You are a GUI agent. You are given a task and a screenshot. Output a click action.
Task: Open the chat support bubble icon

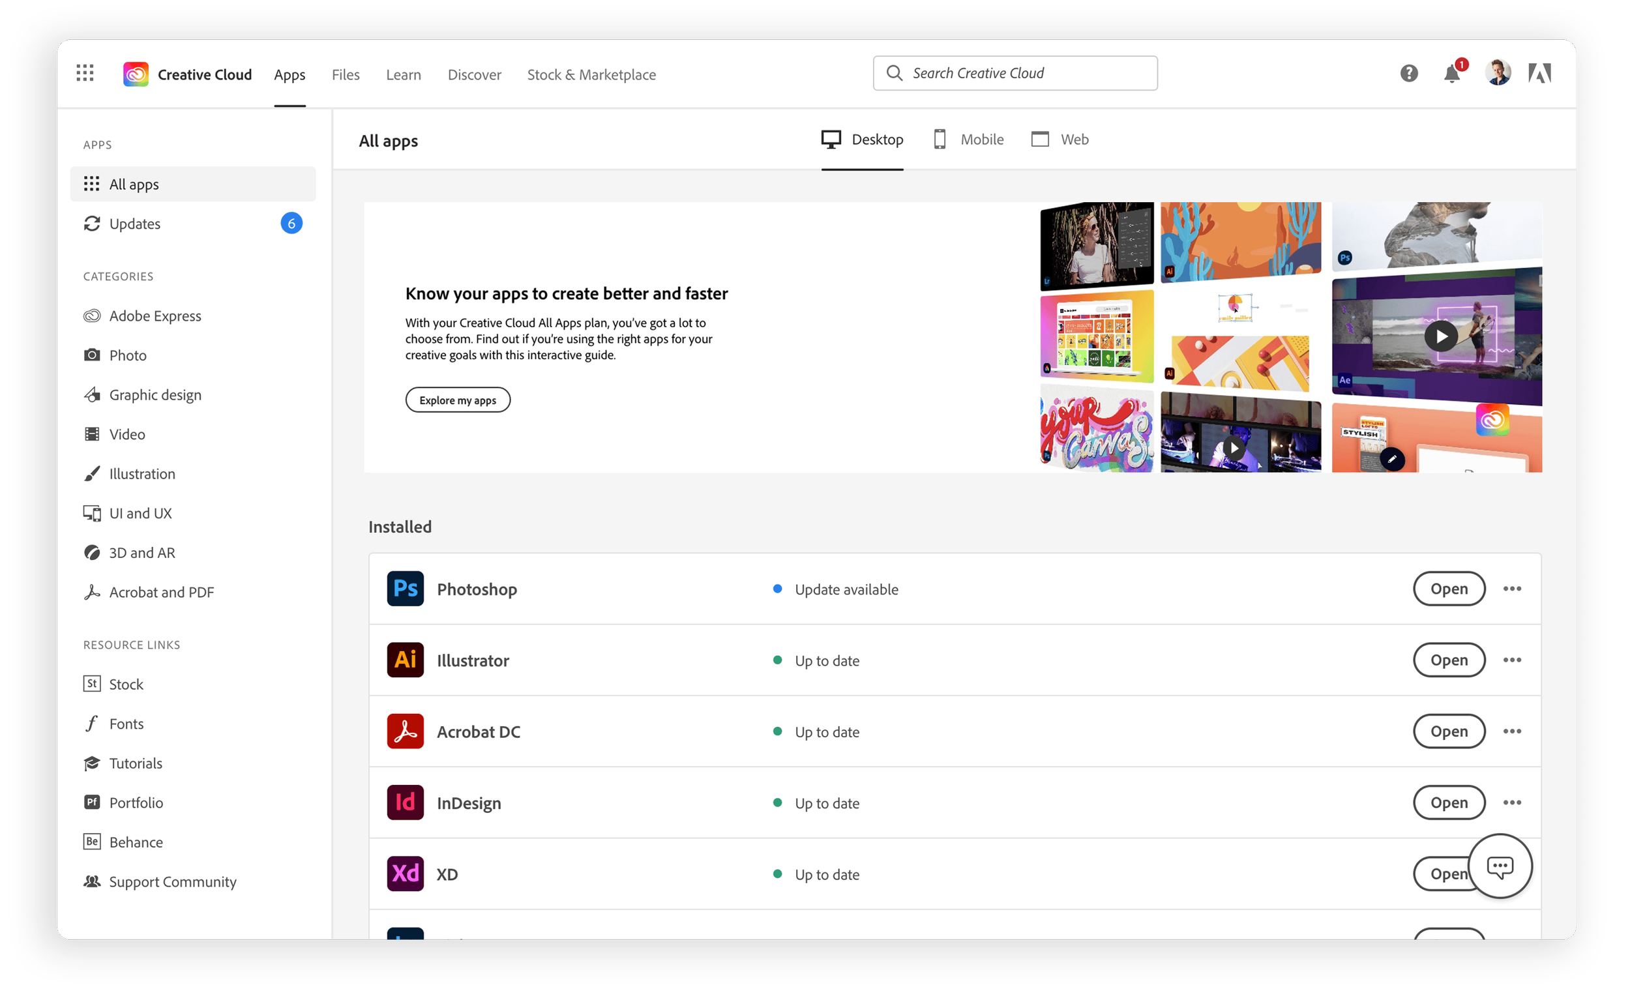coord(1500,866)
